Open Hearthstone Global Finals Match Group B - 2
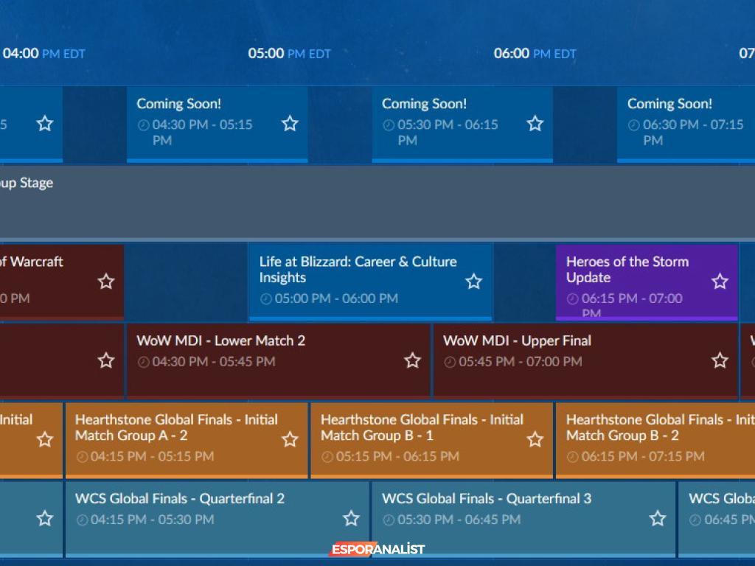Image resolution: width=755 pixels, height=566 pixels. (655, 440)
